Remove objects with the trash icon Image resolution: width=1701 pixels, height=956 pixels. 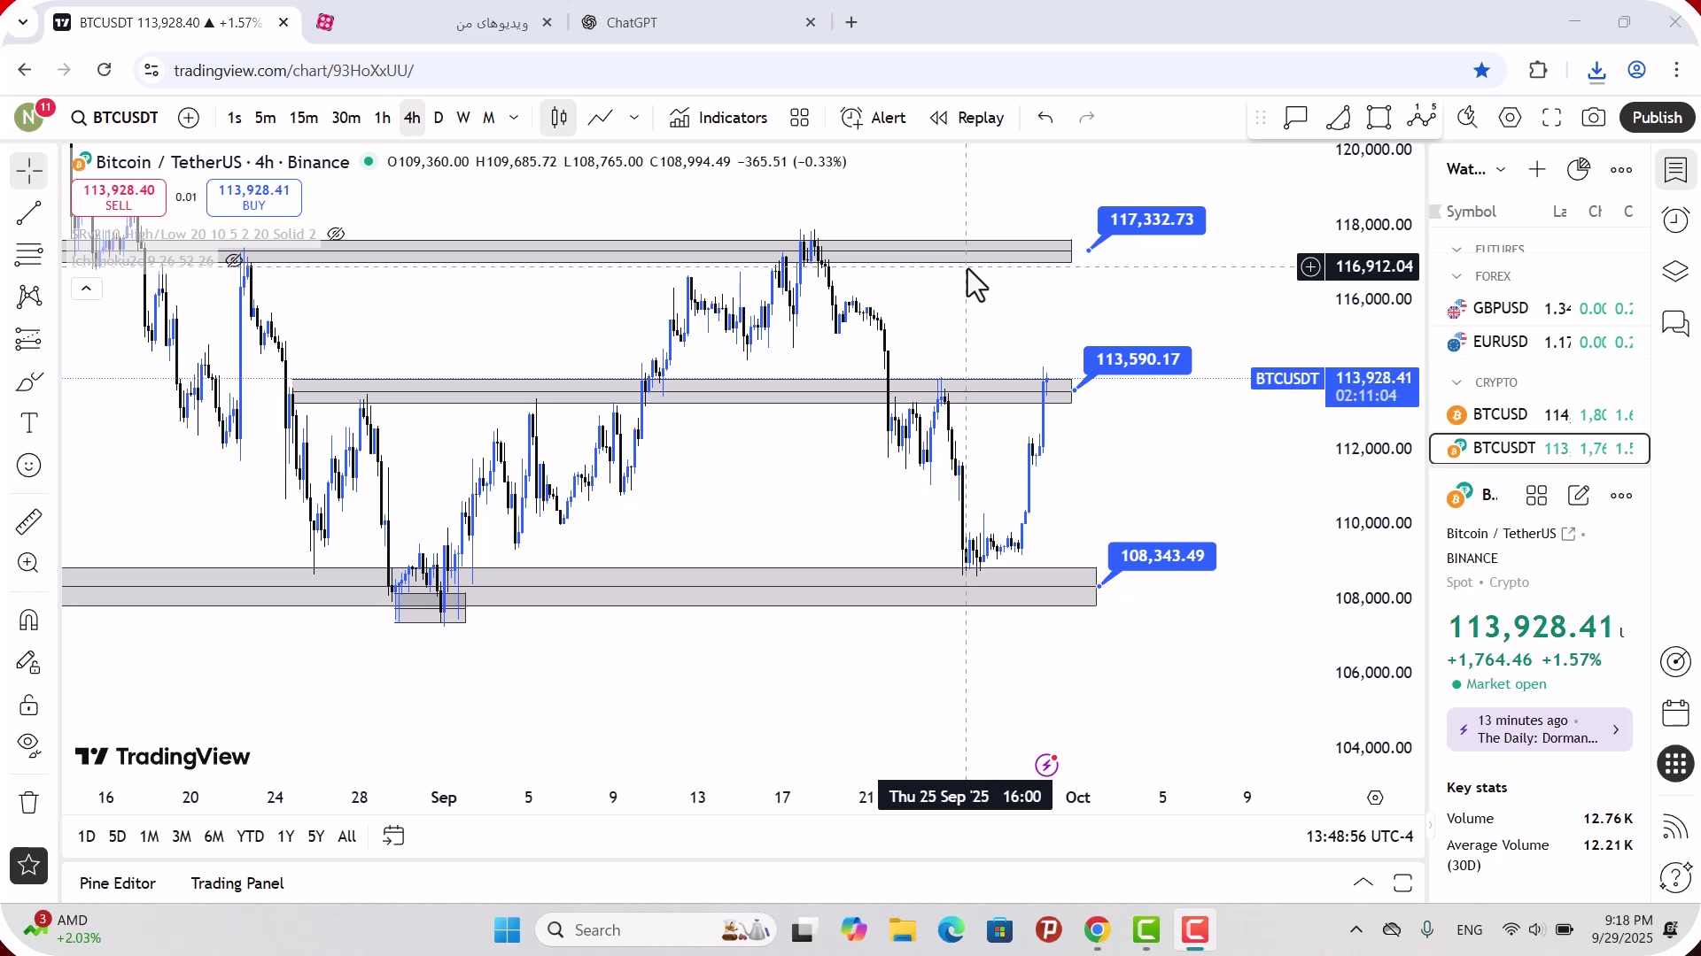29,802
